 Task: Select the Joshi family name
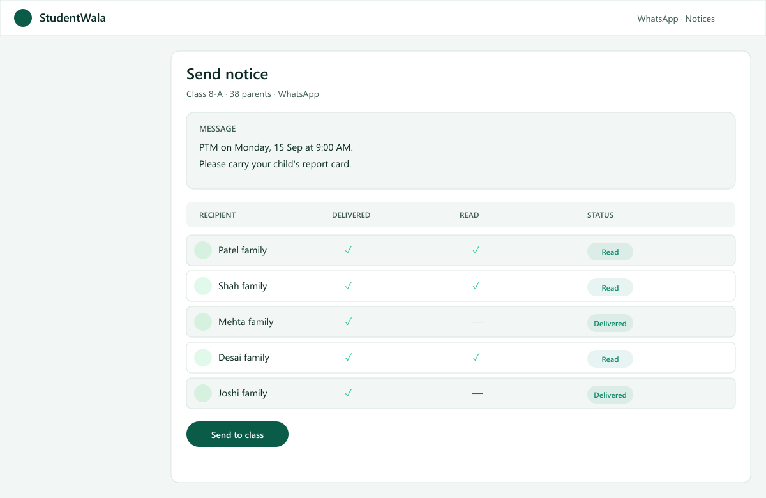click(243, 393)
